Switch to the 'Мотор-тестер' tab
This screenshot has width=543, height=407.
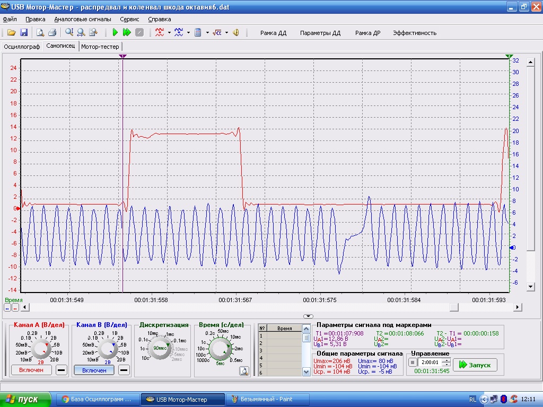(100, 47)
